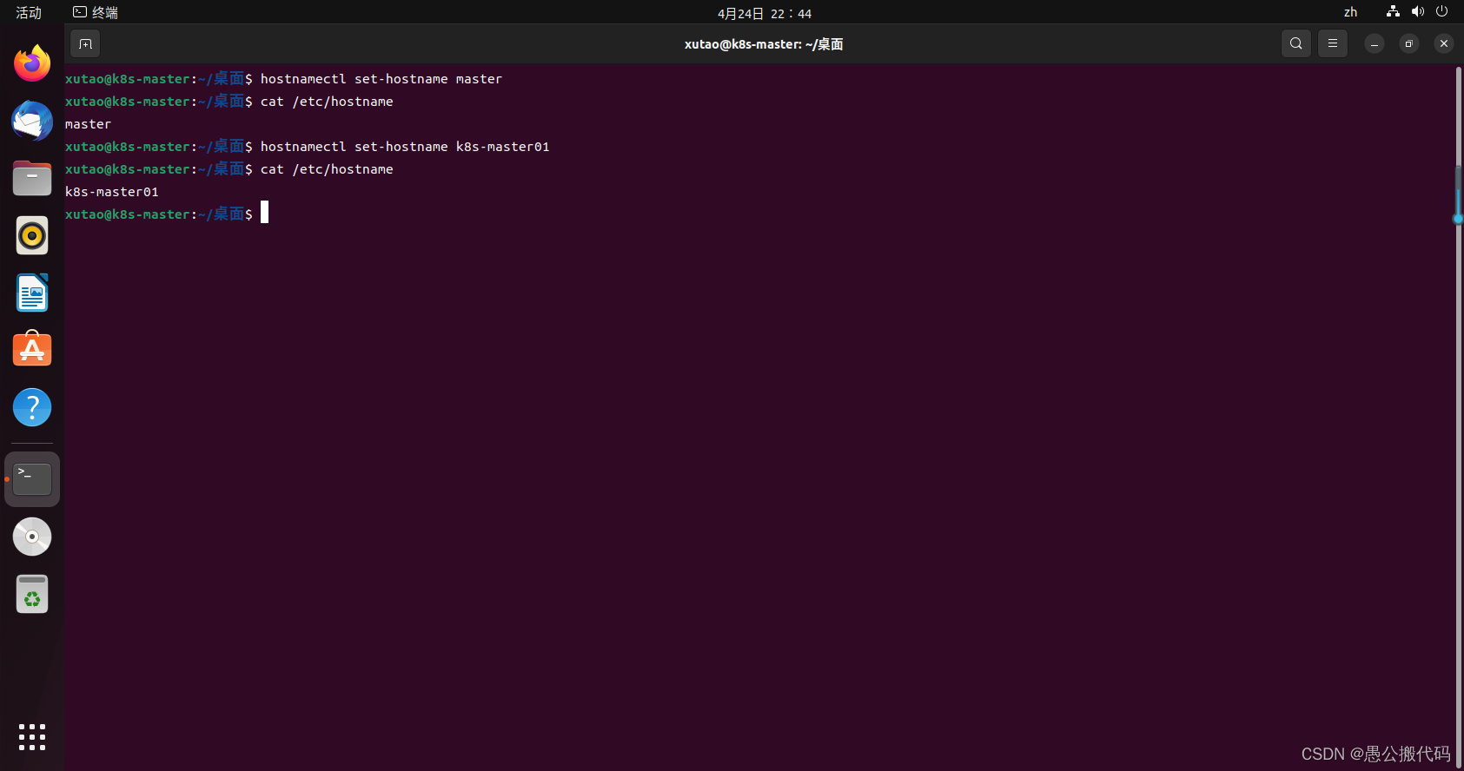This screenshot has width=1464, height=771.
Task: Minimize the terminal window
Action: point(1375,43)
